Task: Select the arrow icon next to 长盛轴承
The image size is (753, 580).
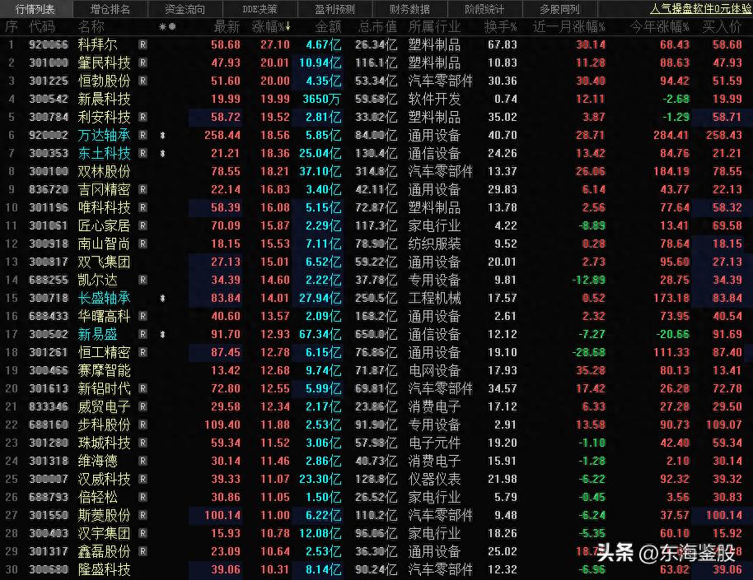Action: 162,299
